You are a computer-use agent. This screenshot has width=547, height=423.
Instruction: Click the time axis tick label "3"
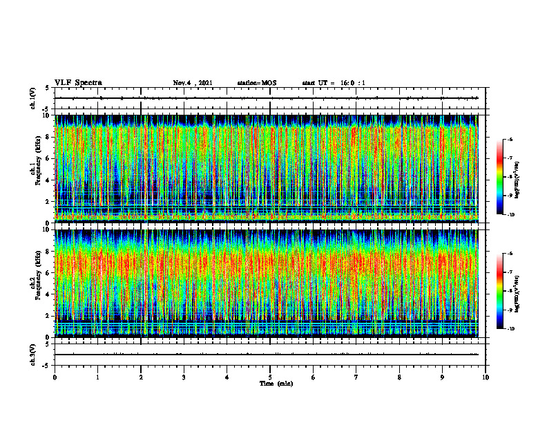(184, 377)
